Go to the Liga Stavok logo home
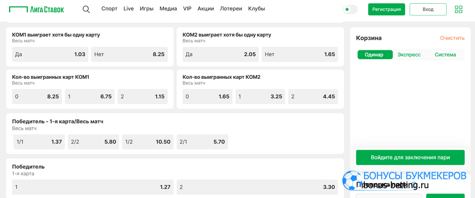This screenshot has height=198, width=475. tap(36, 9)
